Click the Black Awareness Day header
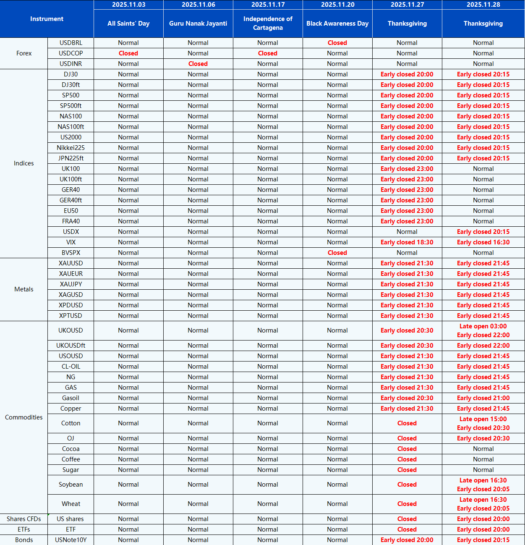Viewport: 525px width, 545px height. (x=337, y=24)
